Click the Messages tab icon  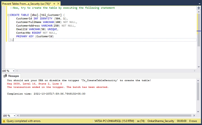click(x=5, y=76)
